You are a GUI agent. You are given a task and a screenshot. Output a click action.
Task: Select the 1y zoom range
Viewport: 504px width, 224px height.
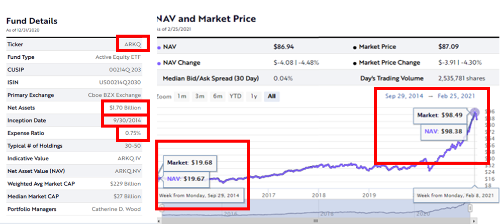pyautogui.click(x=254, y=96)
